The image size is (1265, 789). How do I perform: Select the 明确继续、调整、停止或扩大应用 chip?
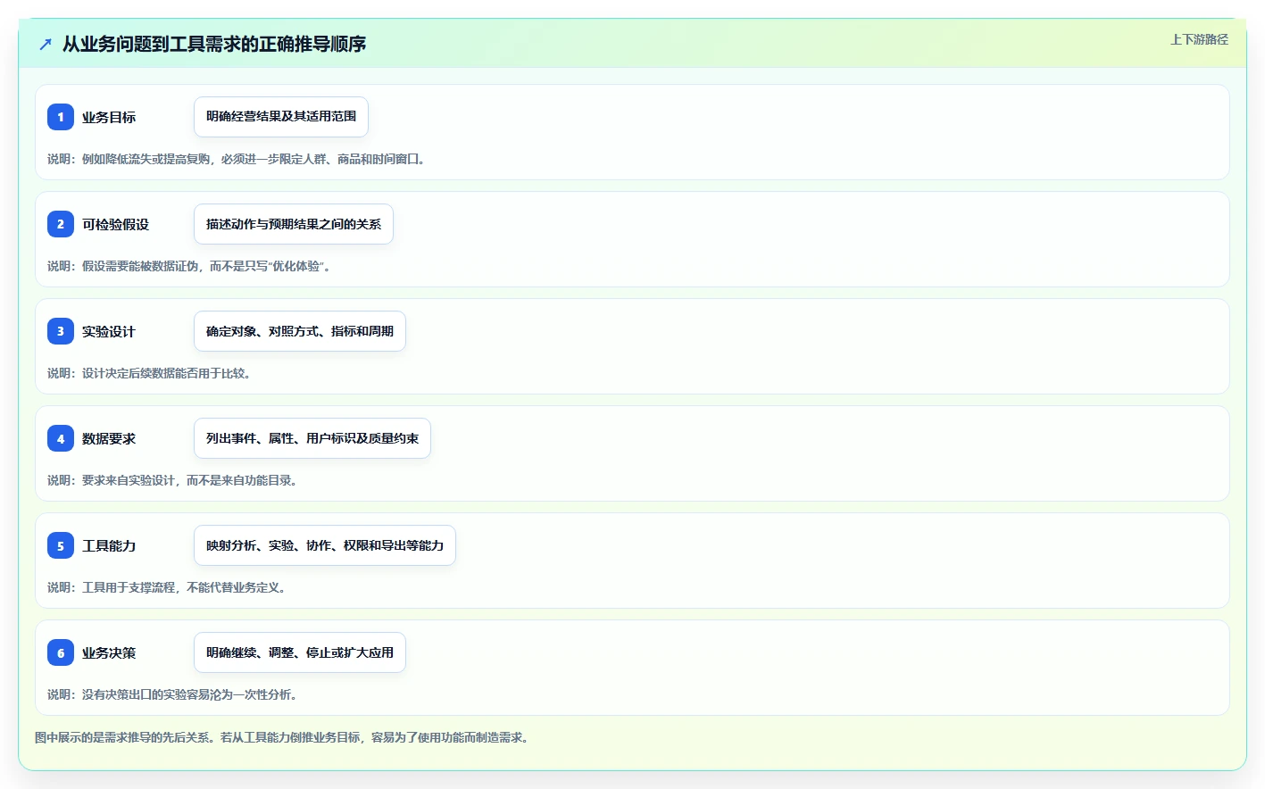(300, 652)
